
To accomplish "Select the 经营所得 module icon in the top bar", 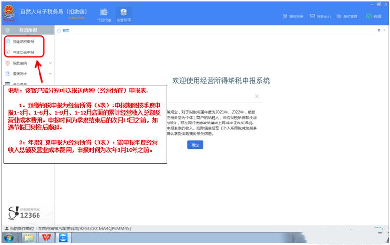I will click(x=124, y=16).
